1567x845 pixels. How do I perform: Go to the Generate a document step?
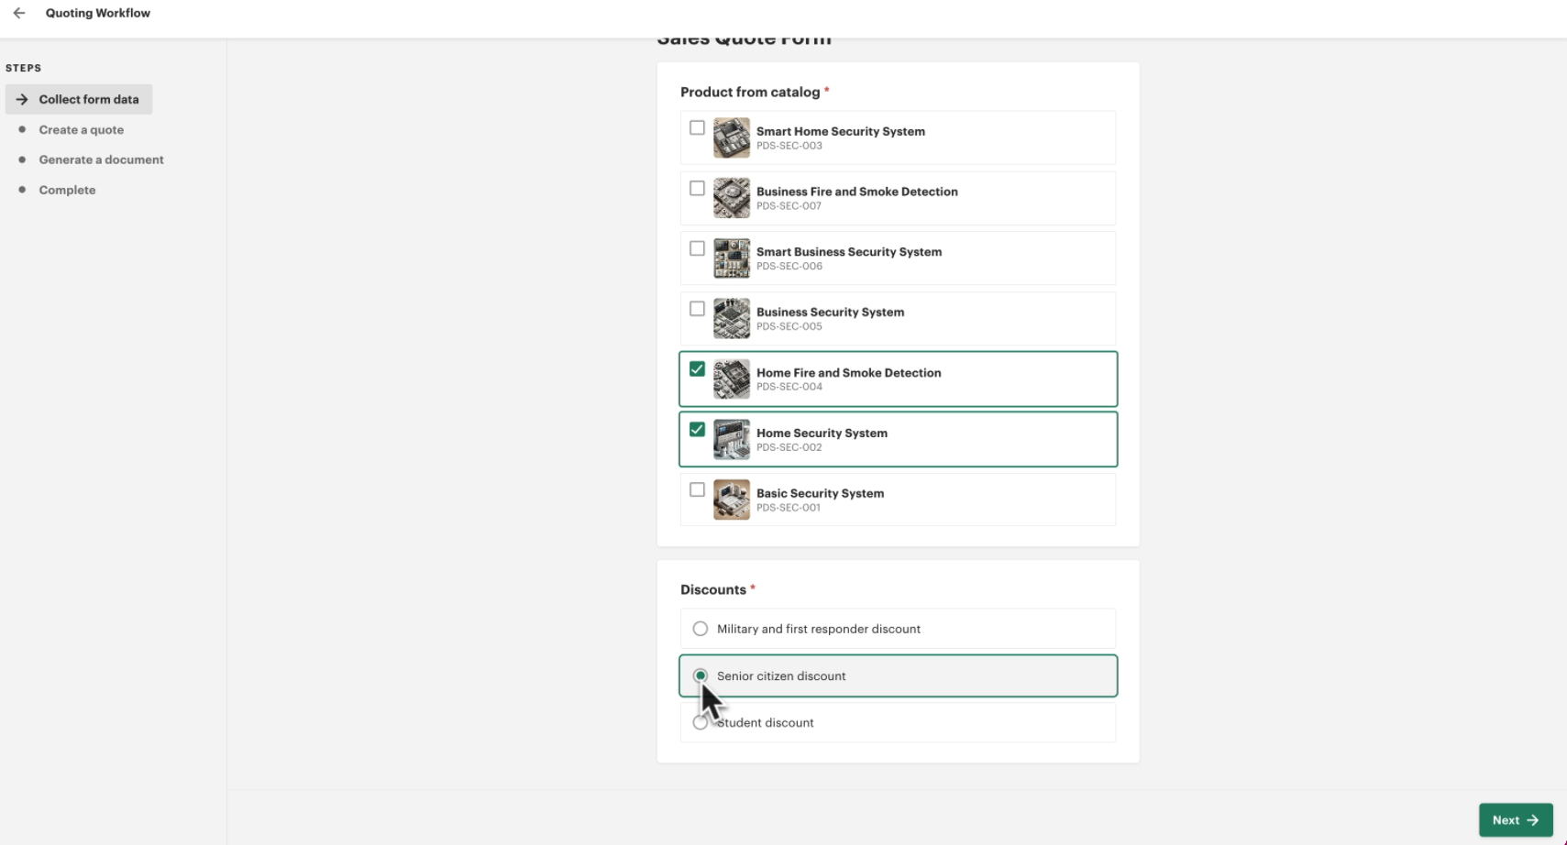(101, 159)
